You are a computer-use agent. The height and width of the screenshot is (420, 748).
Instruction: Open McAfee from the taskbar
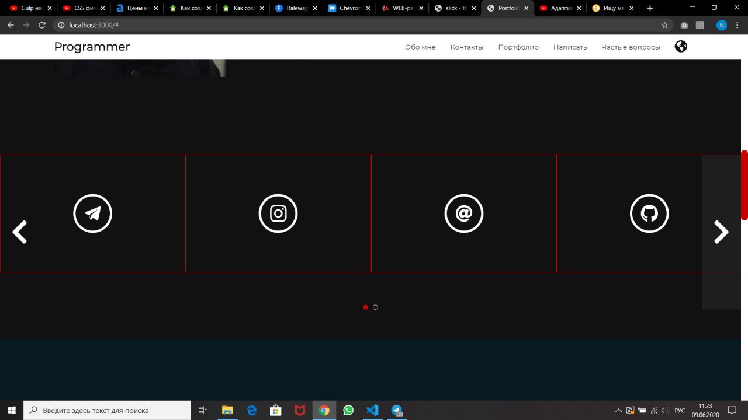[x=300, y=410]
